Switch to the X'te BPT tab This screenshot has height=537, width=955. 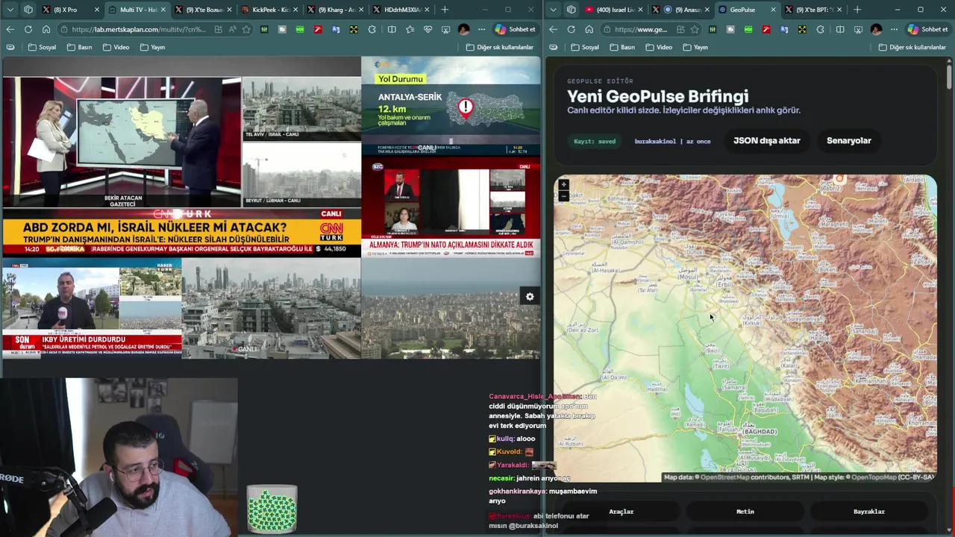pyautogui.click(x=815, y=10)
